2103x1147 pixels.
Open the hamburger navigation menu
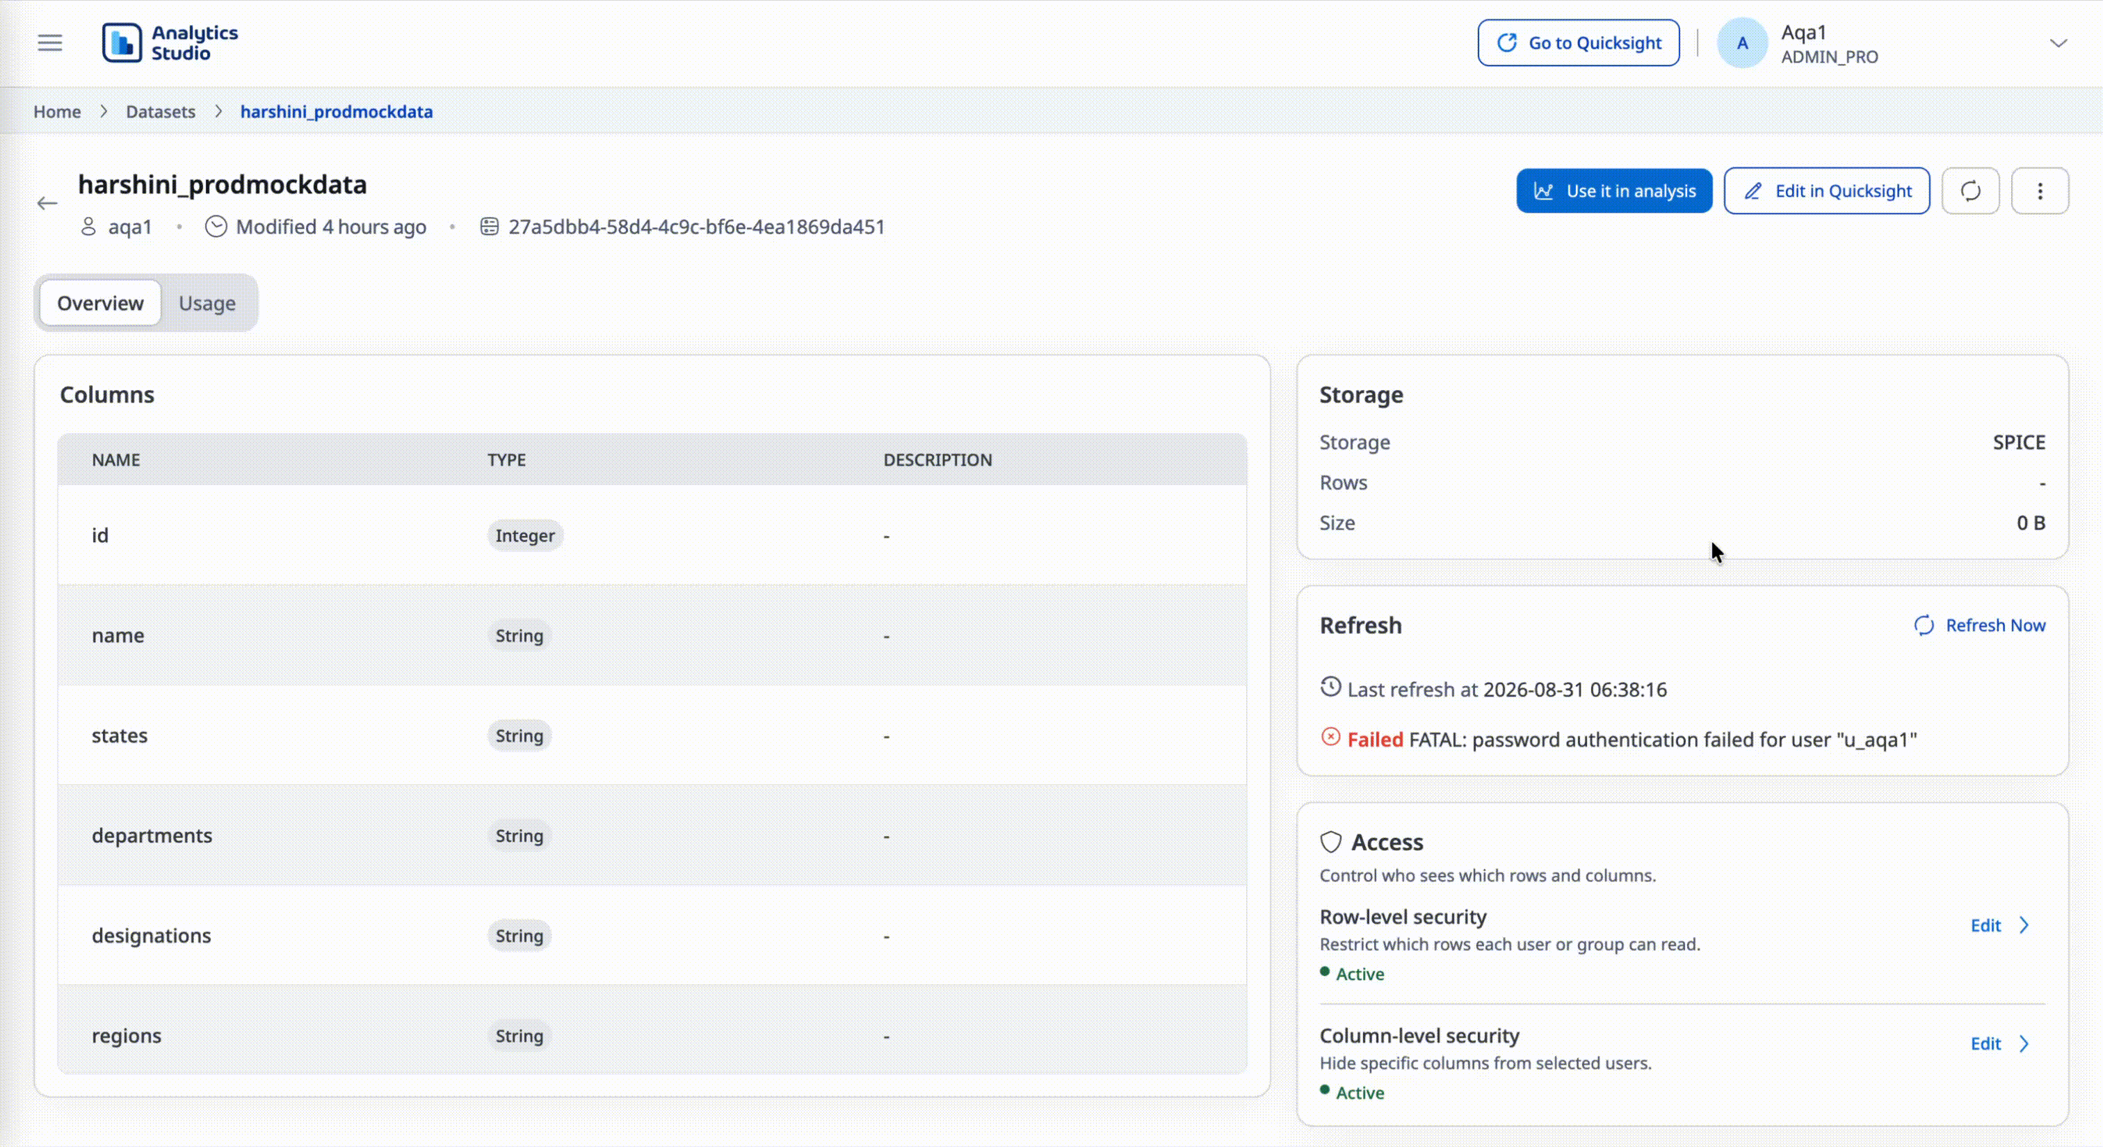click(x=50, y=42)
